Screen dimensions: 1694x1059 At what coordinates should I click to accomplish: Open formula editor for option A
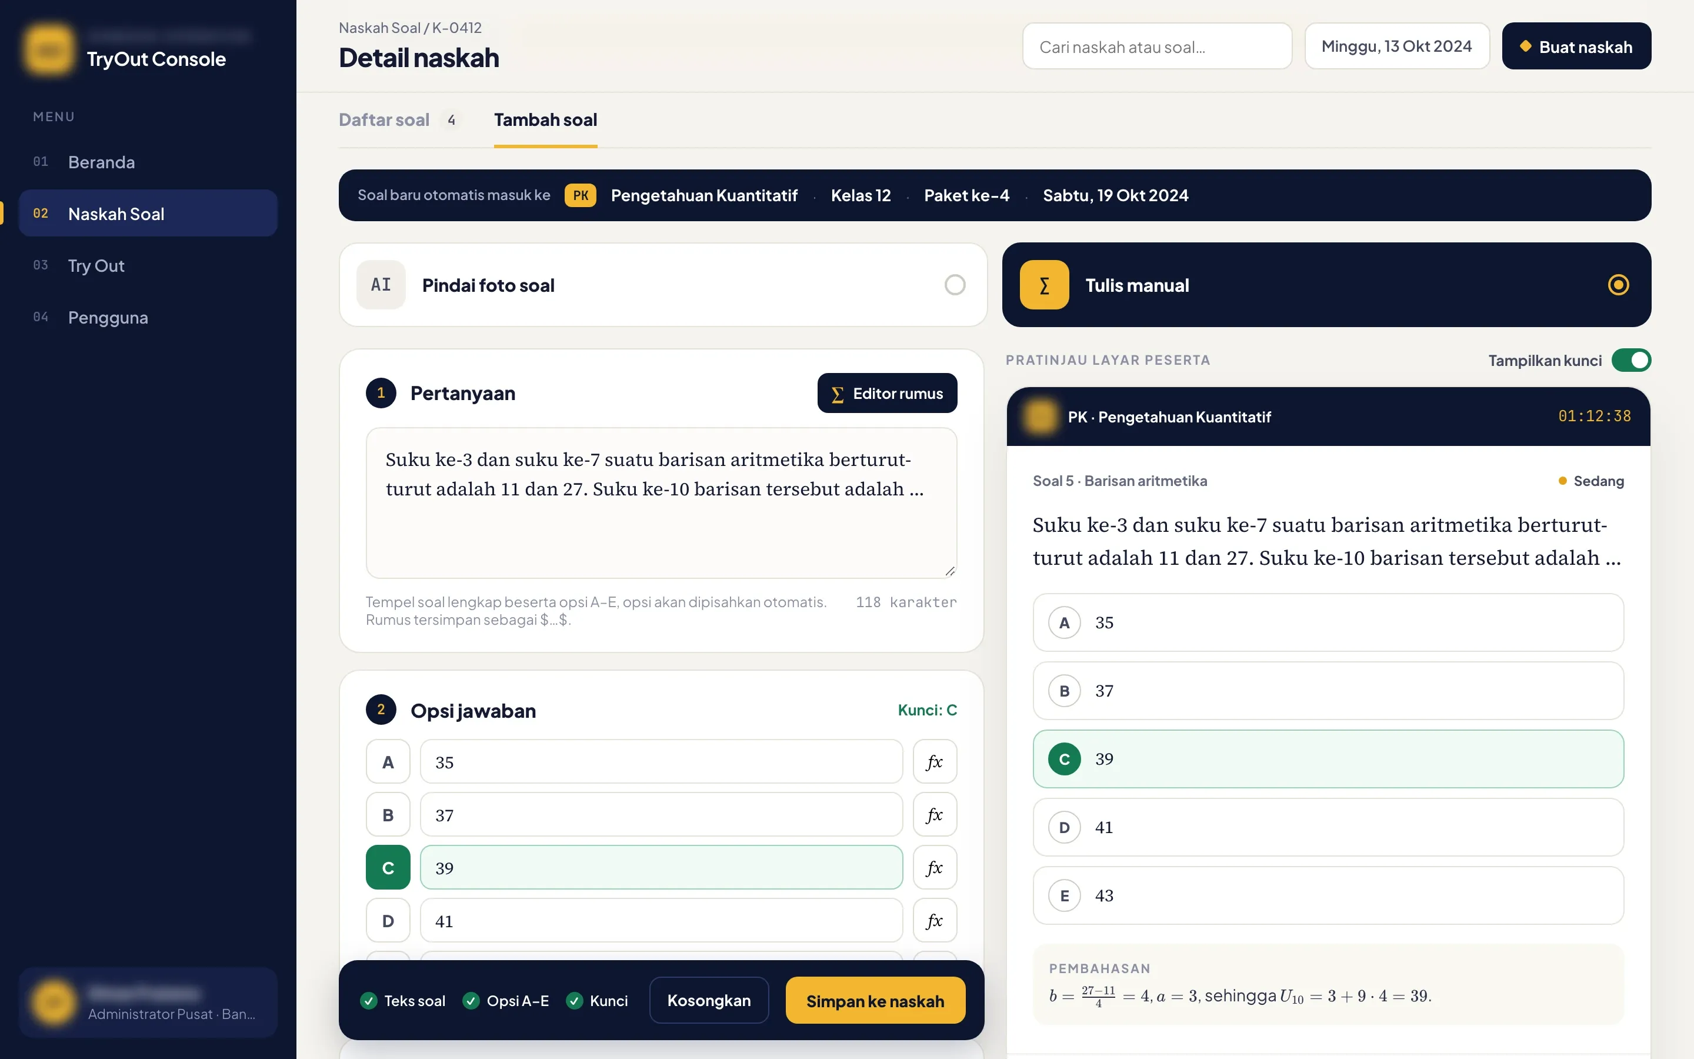pyautogui.click(x=935, y=761)
